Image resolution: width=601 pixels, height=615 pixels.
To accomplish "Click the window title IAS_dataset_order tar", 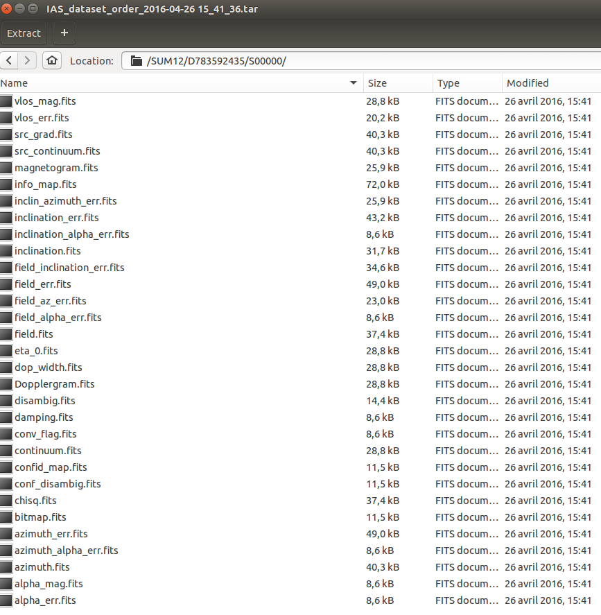I will 152,9.
